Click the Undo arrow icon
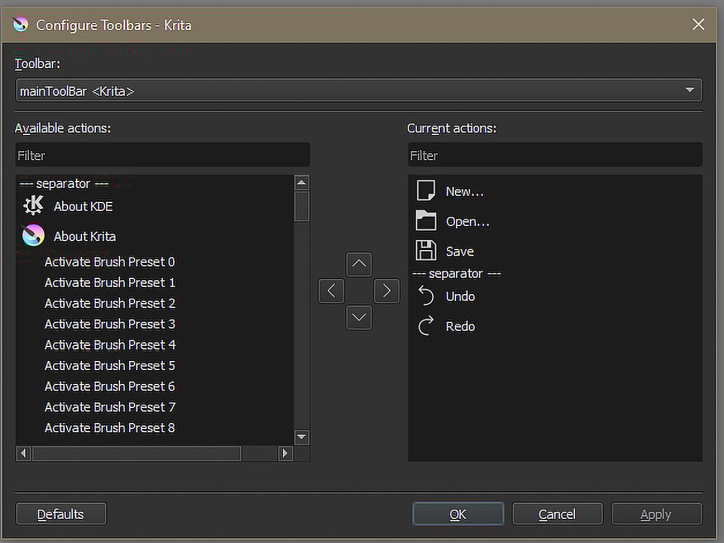Screen dimensions: 724x543 (x=426, y=296)
